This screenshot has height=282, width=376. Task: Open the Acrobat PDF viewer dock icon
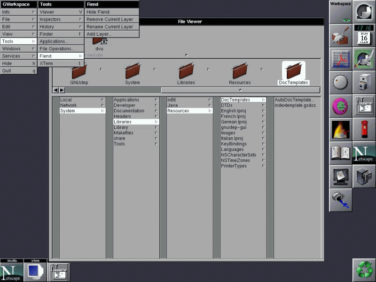click(x=340, y=59)
